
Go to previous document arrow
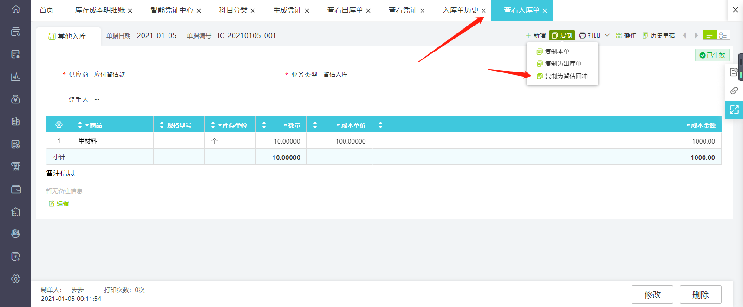(684, 35)
